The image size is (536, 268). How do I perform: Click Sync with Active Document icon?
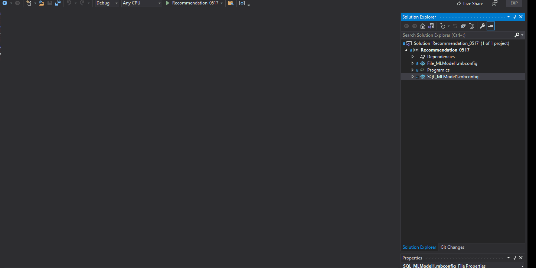tap(455, 26)
